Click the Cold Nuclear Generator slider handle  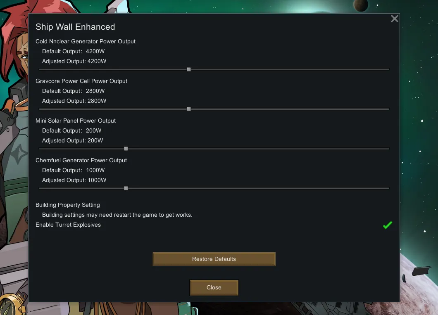[x=189, y=69]
